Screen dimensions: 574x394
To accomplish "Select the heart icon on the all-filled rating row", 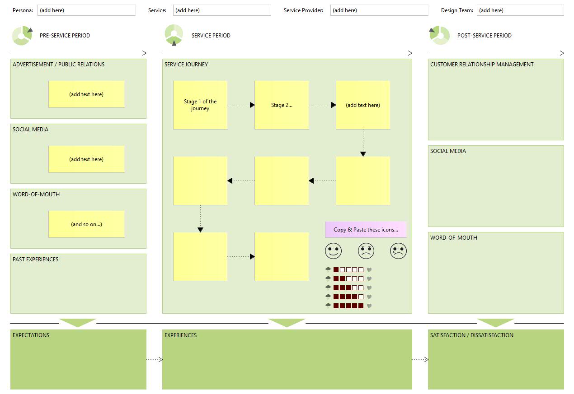I will click(369, 306).
